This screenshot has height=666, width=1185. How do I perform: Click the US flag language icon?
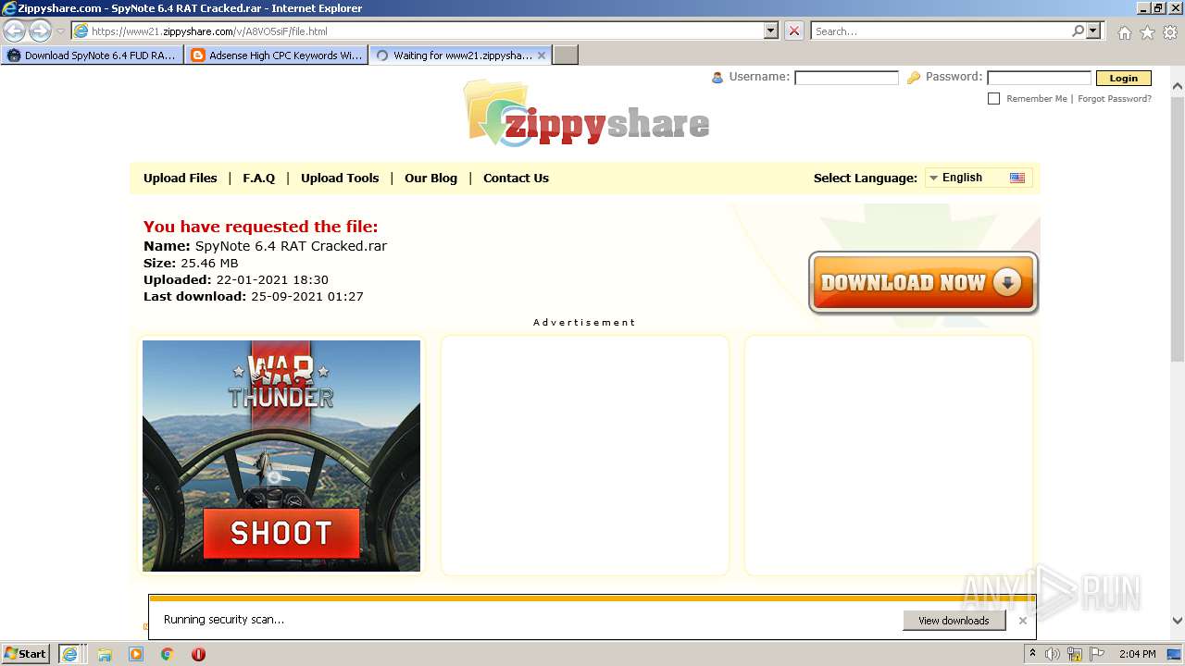[x=1017, y=178]
